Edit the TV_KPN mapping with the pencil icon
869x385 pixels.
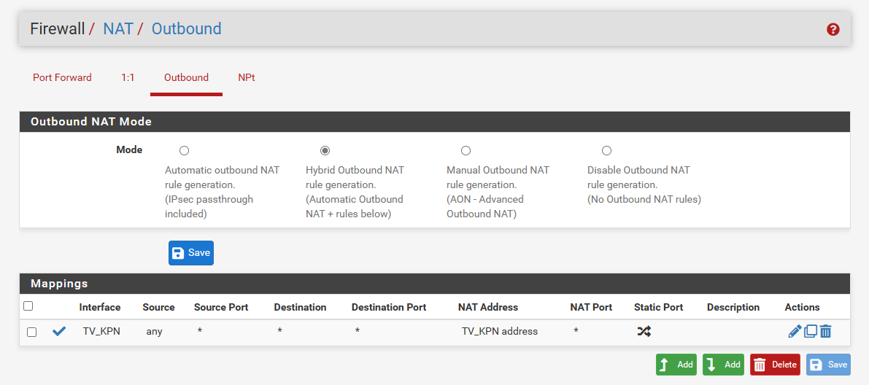pyautogui.click(x=795, y=331)
